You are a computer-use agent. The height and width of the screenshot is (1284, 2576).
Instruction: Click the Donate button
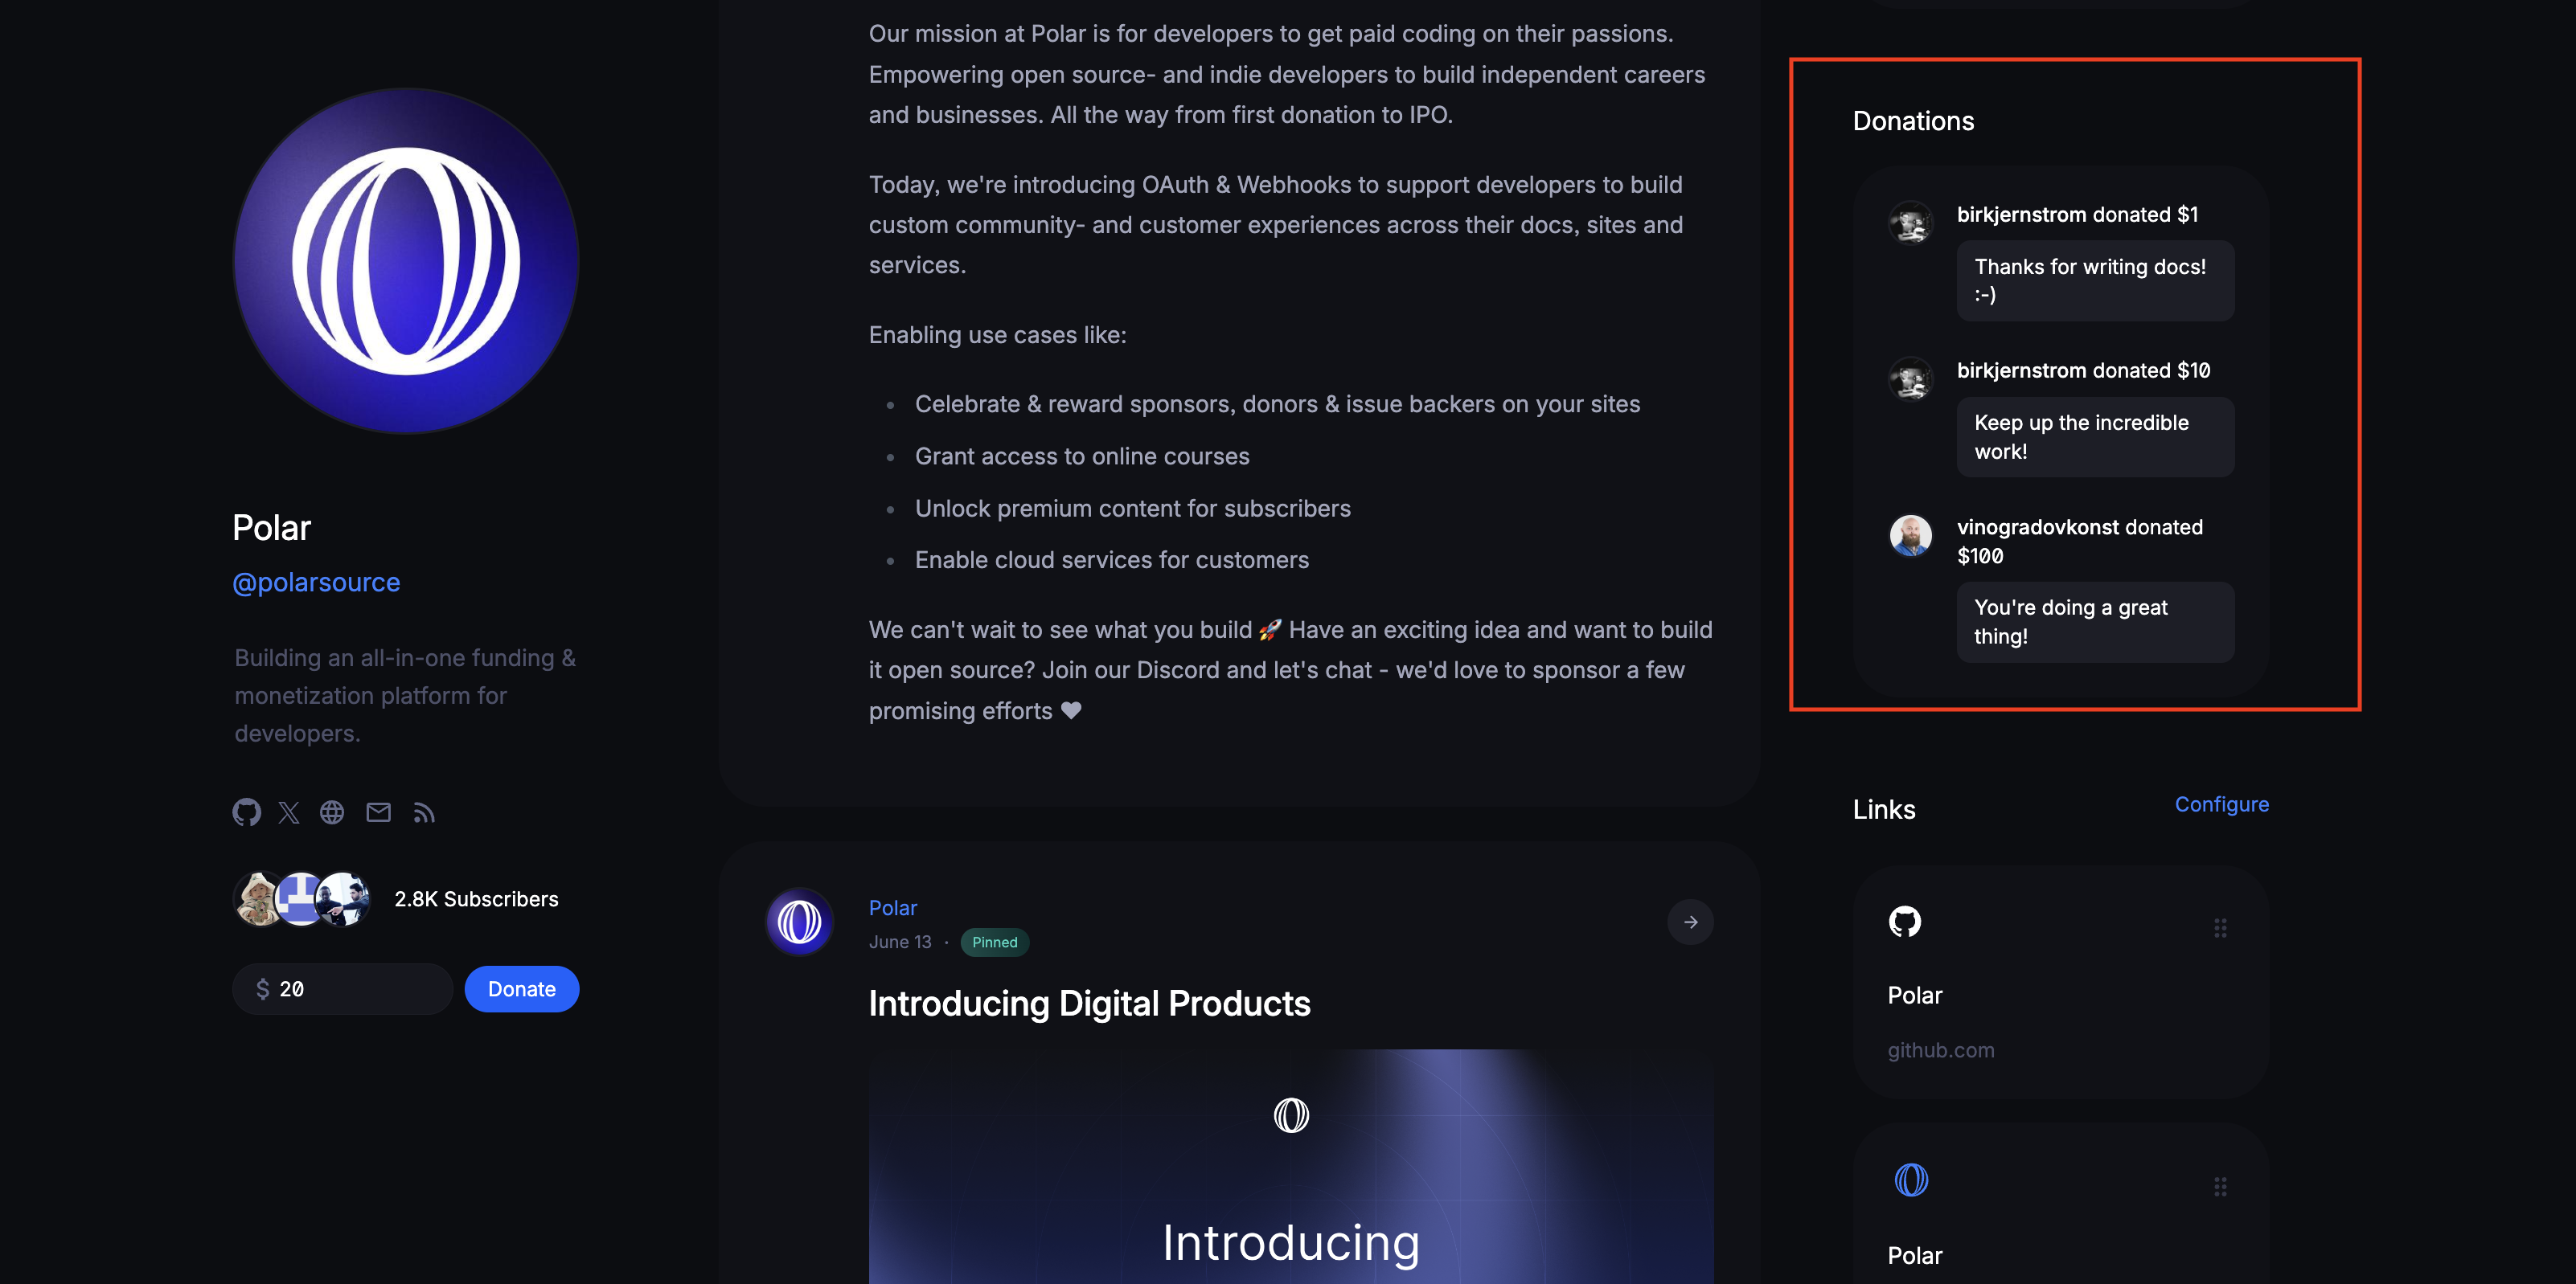coord(523,987)
